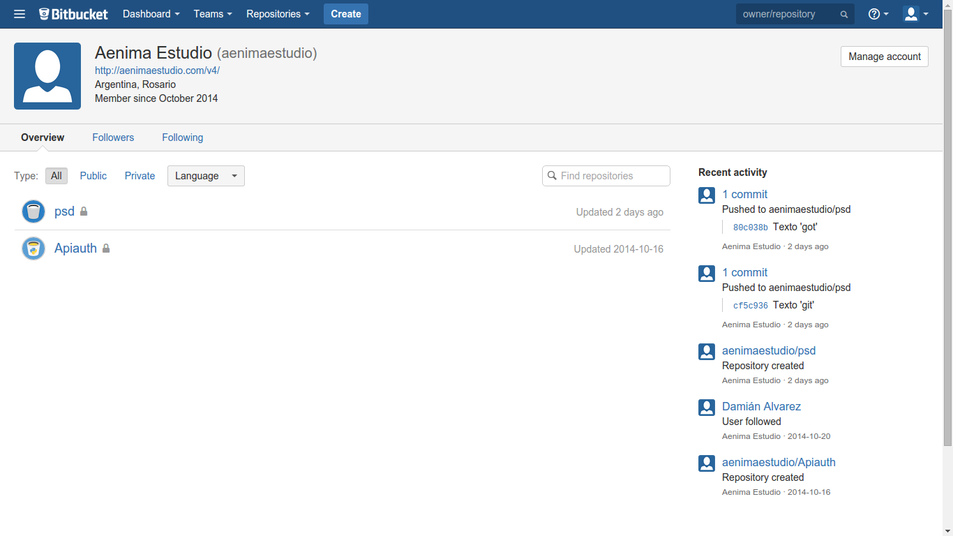Click 'User followed' activity text

751,422
